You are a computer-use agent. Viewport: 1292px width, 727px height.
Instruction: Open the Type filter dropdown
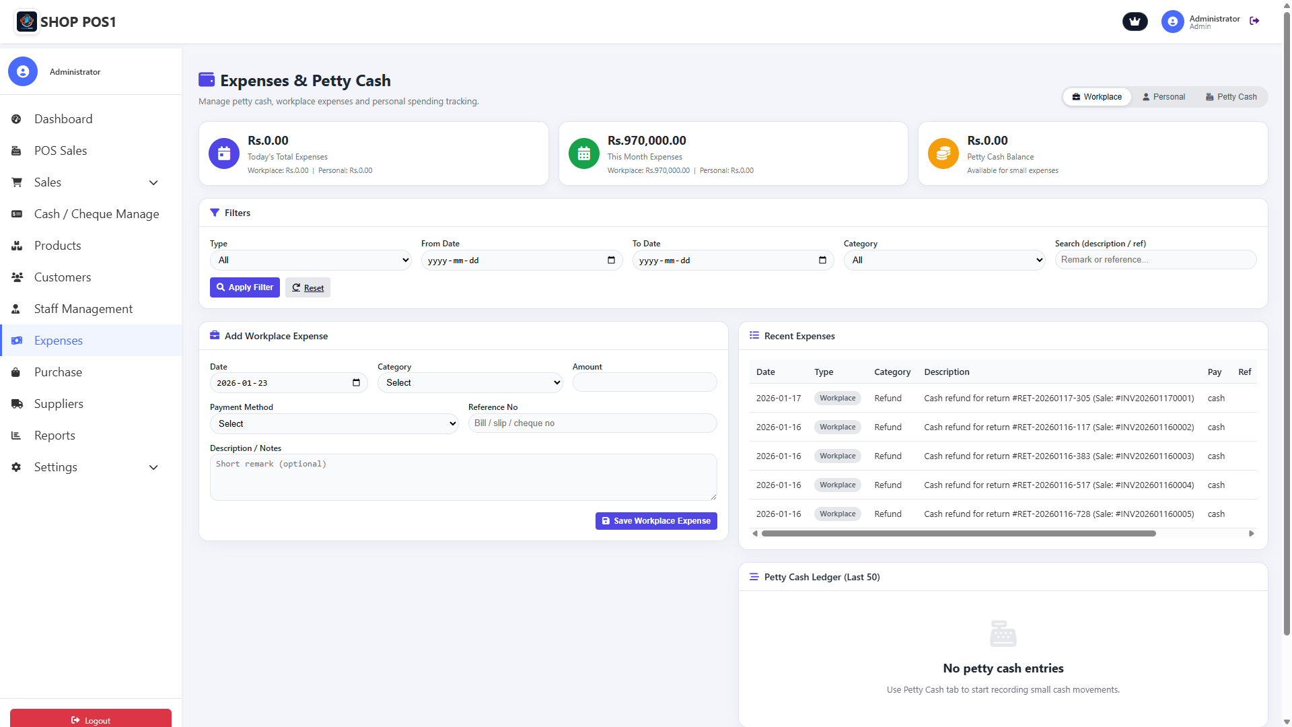(310, 261)
